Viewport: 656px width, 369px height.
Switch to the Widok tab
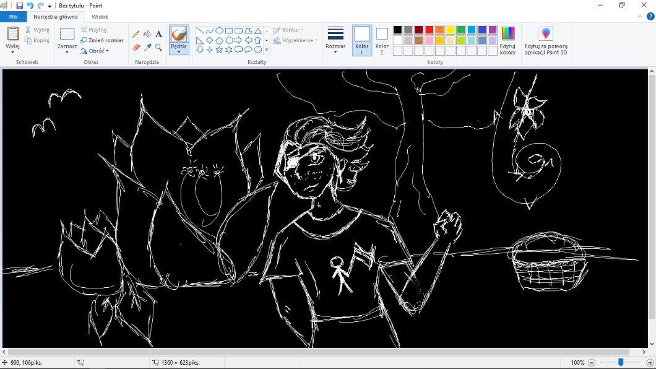coord(100,17)
